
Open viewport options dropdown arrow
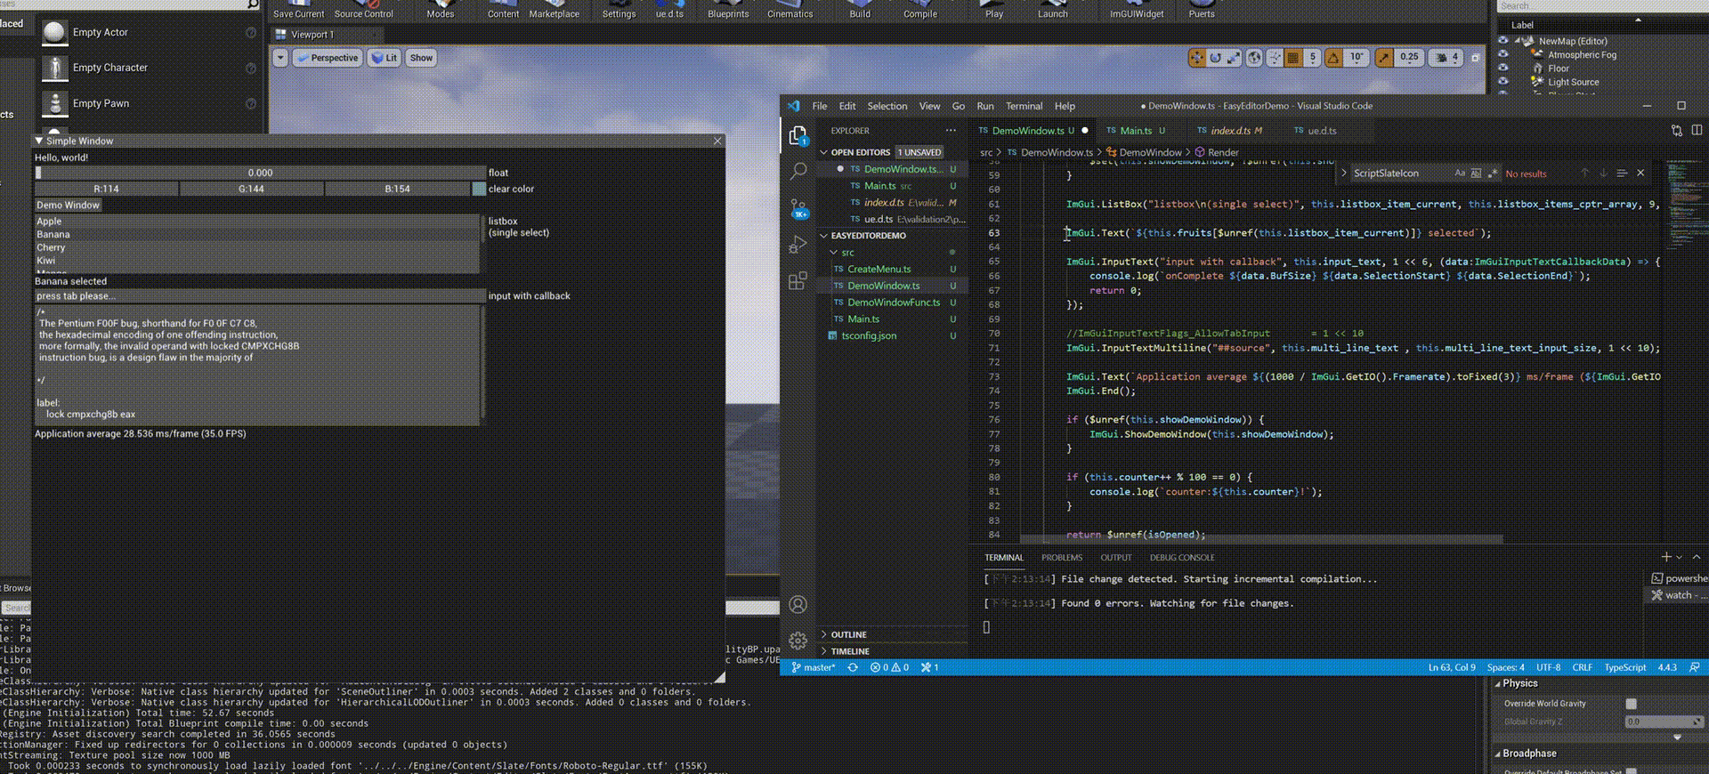click(x=280, y=58)
